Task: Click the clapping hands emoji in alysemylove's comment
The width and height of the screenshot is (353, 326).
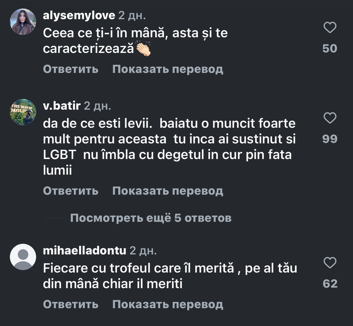Action: (x=143, y=49)
